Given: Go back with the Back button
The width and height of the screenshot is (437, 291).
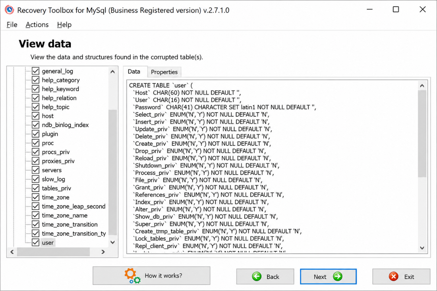Looking at the screenshot, I should [x=265, y=276].
